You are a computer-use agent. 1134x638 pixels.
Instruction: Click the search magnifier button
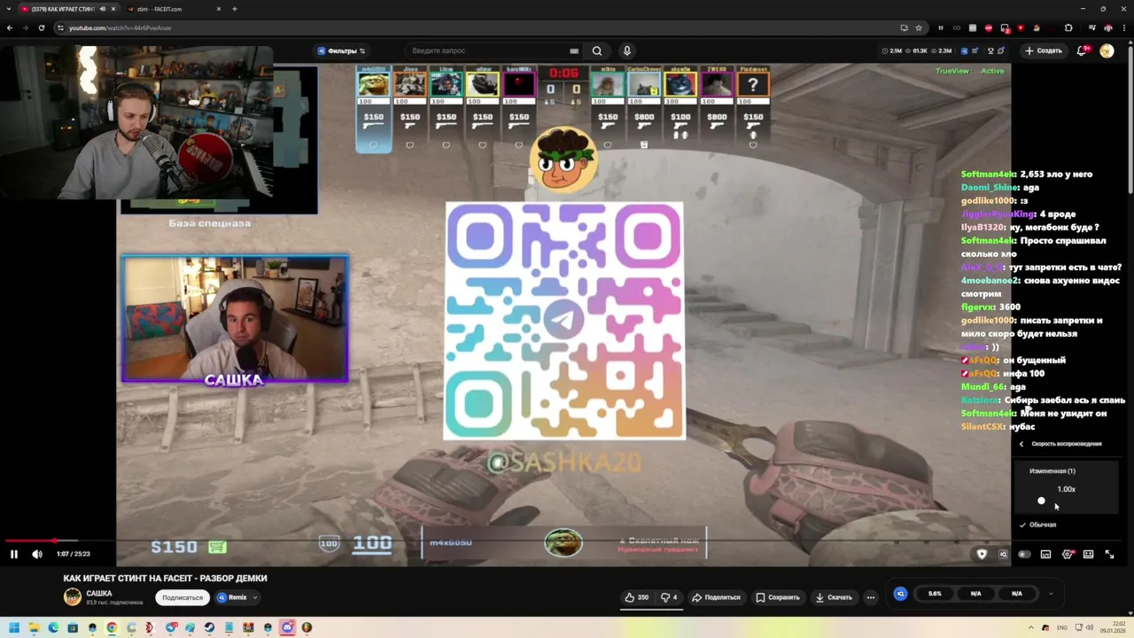(597, 51)
